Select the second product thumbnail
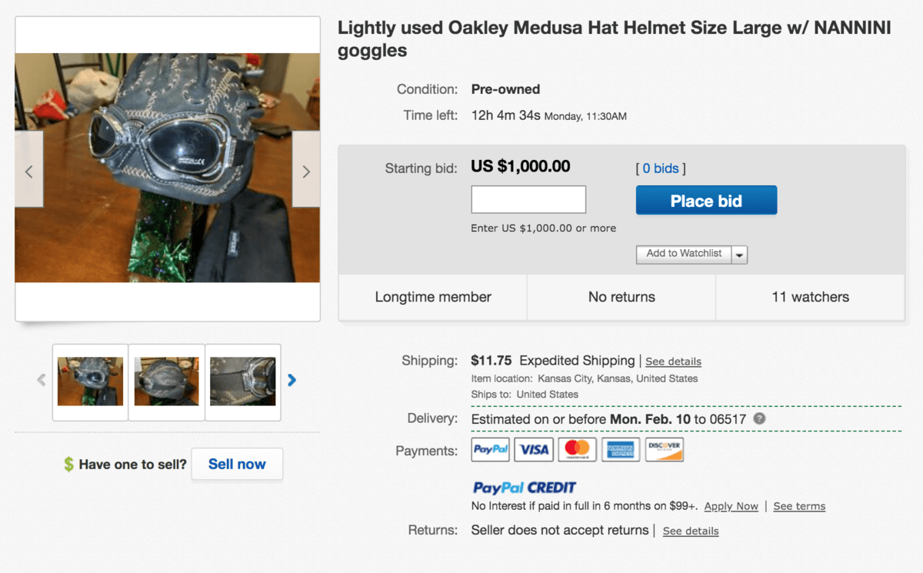The image size is (923, 573). pyautogui.click(x=166, y=381)
